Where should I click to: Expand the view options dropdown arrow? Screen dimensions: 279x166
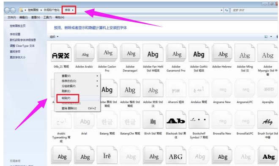coord(271,37)
